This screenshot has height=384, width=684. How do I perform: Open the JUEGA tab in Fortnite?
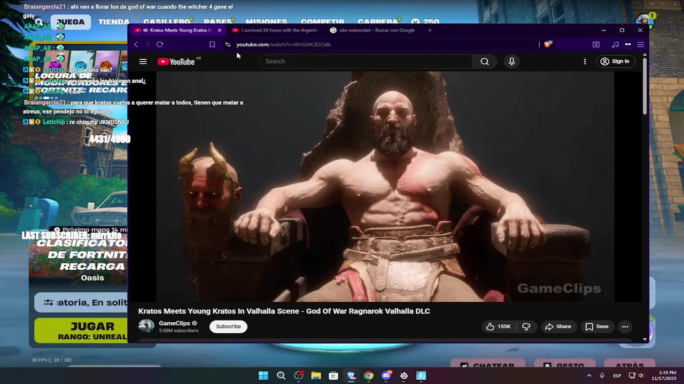71,22
